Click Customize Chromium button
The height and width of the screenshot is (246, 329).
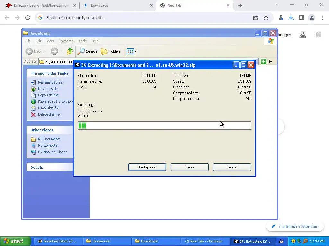pos(295,226)
